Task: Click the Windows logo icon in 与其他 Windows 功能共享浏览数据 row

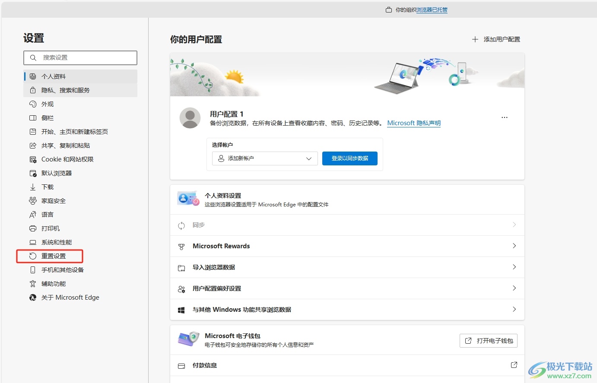Action: [181, 310]
